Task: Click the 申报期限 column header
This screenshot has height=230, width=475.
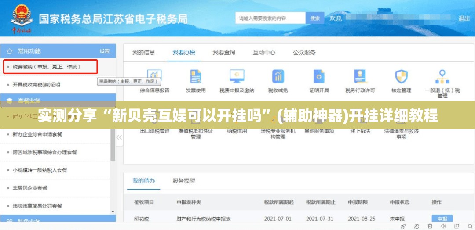Action: pos(358,202)
